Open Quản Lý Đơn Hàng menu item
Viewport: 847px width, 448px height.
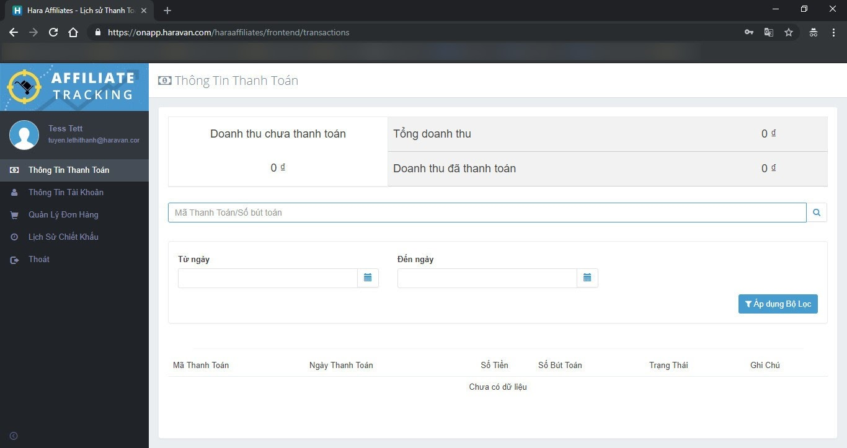click(x=63, y=214)
